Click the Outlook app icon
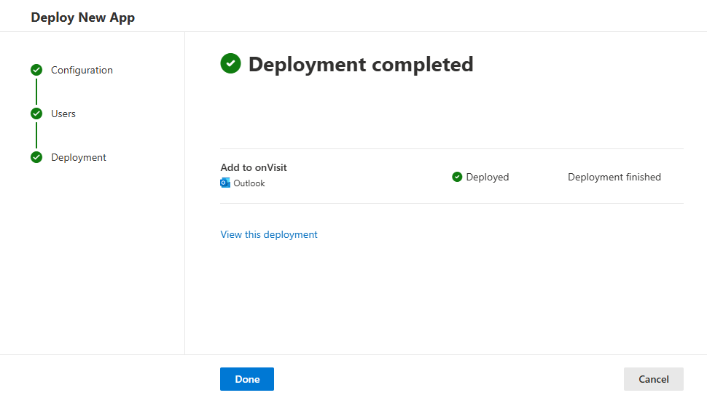 tap(225, 183)
